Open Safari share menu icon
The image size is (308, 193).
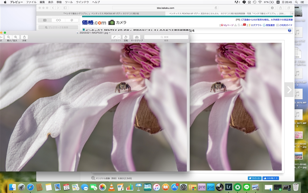pos(281,8)
